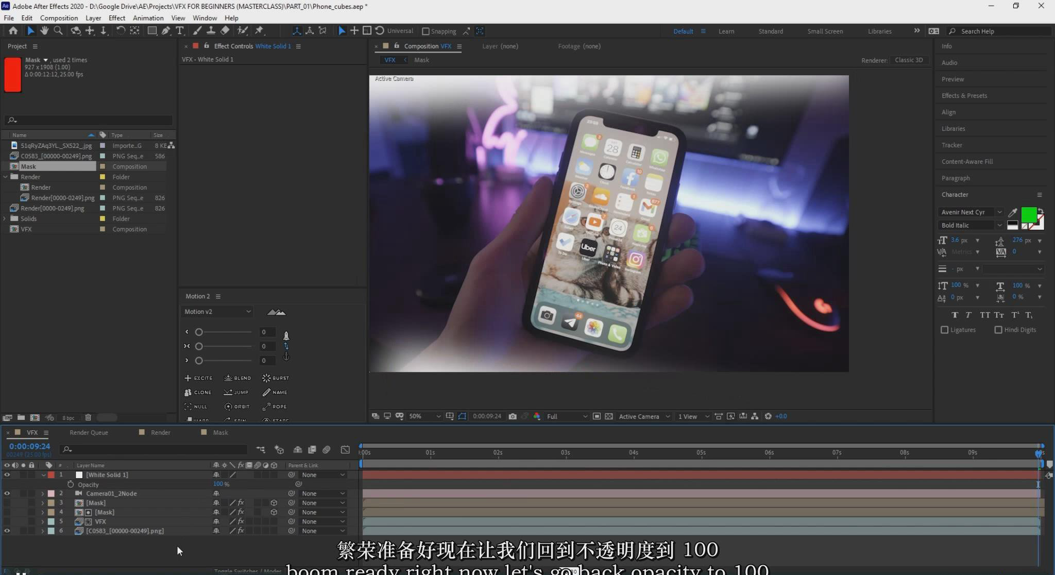Toggle 3D switch for layer 4 Mask
The height and width of the screenshot is (575, 1055).
point(274,512)
